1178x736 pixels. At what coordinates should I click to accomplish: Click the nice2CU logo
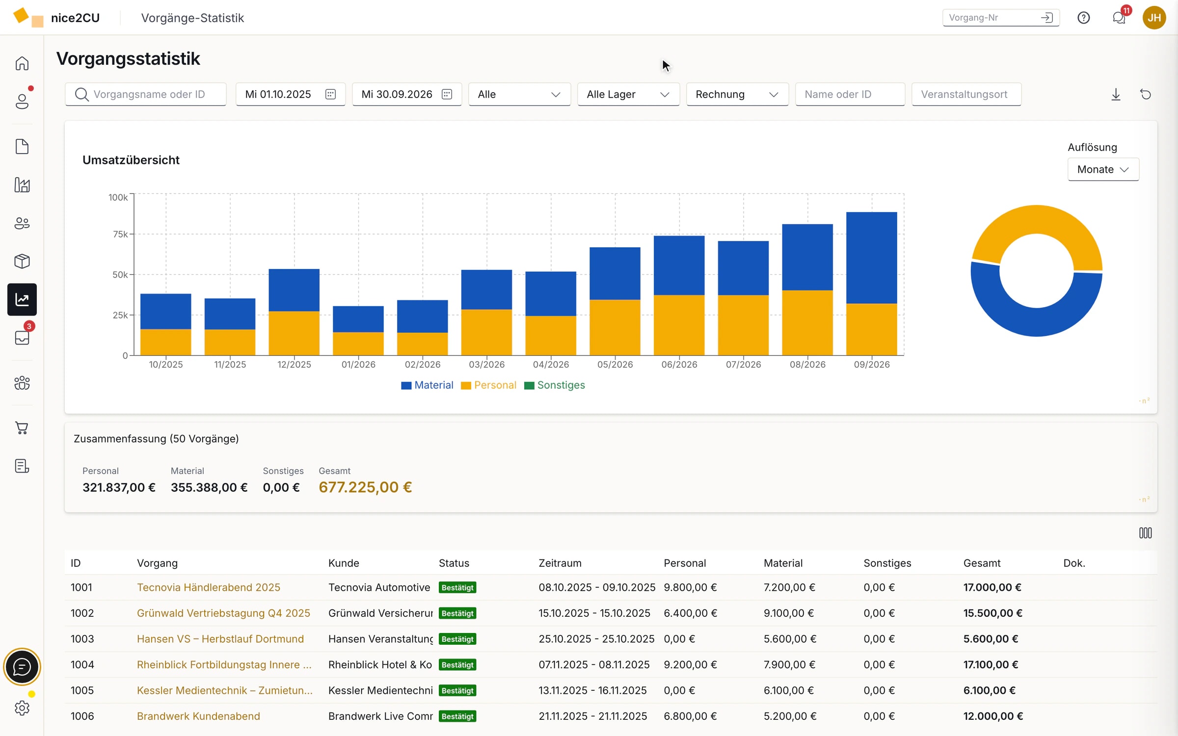[56, 18]
